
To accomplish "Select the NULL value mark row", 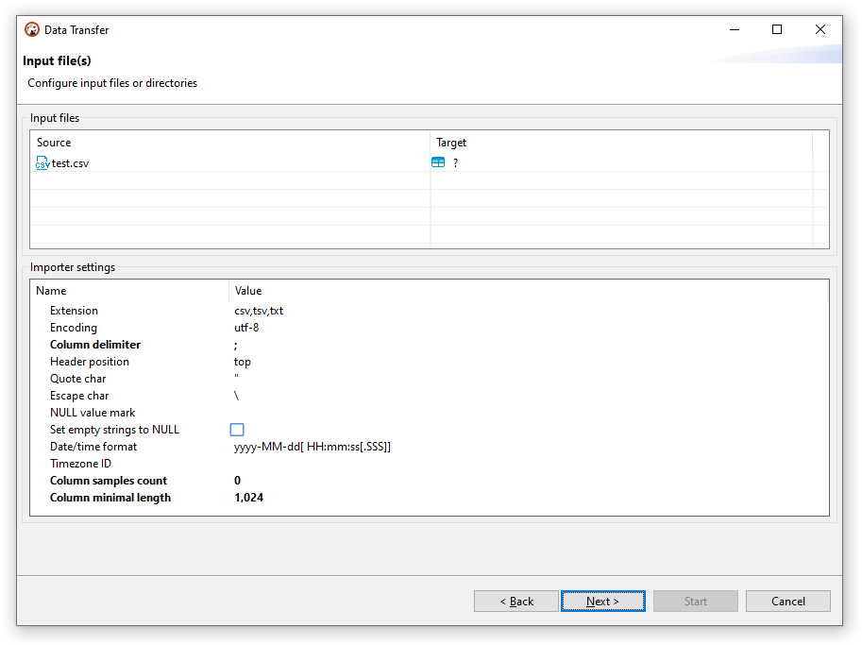I will [283, 412].
